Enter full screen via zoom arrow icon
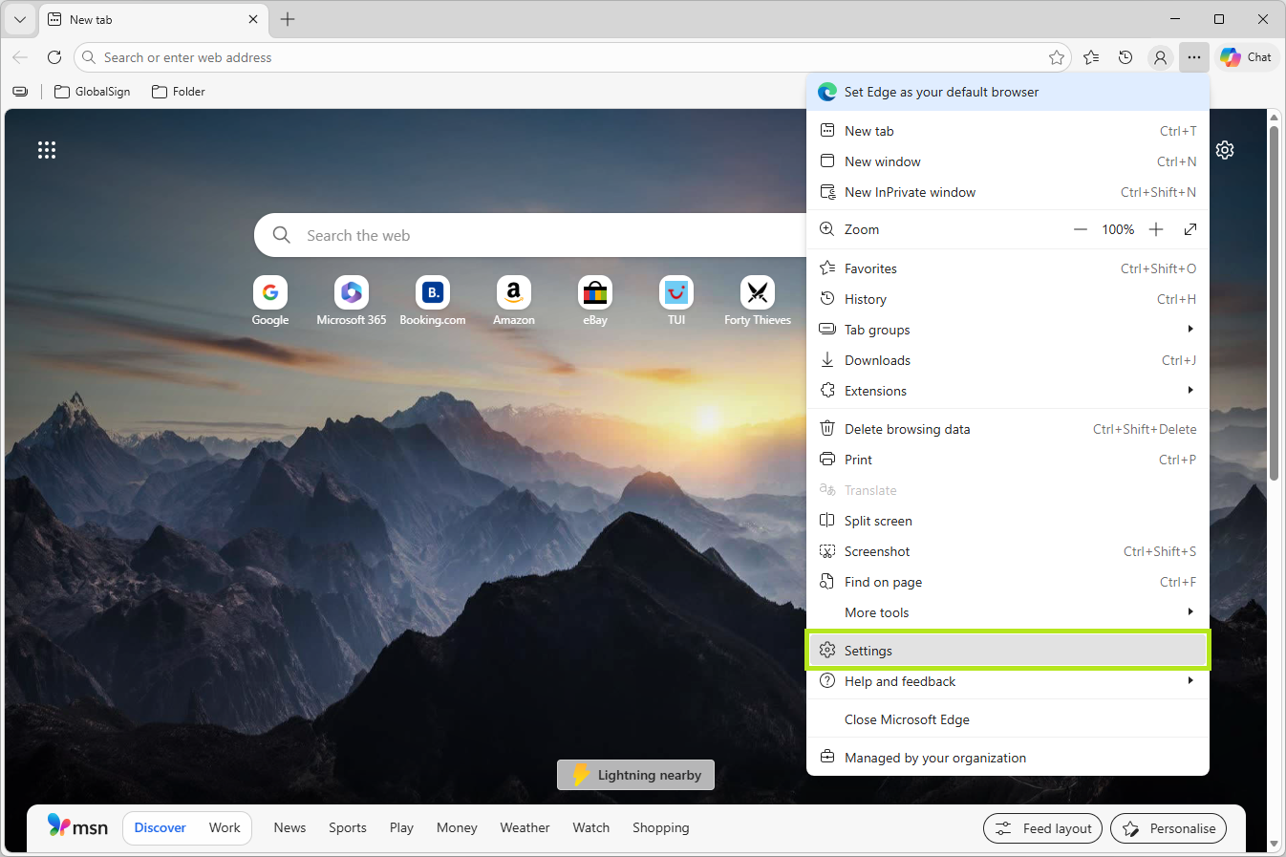 point(1190,229)
